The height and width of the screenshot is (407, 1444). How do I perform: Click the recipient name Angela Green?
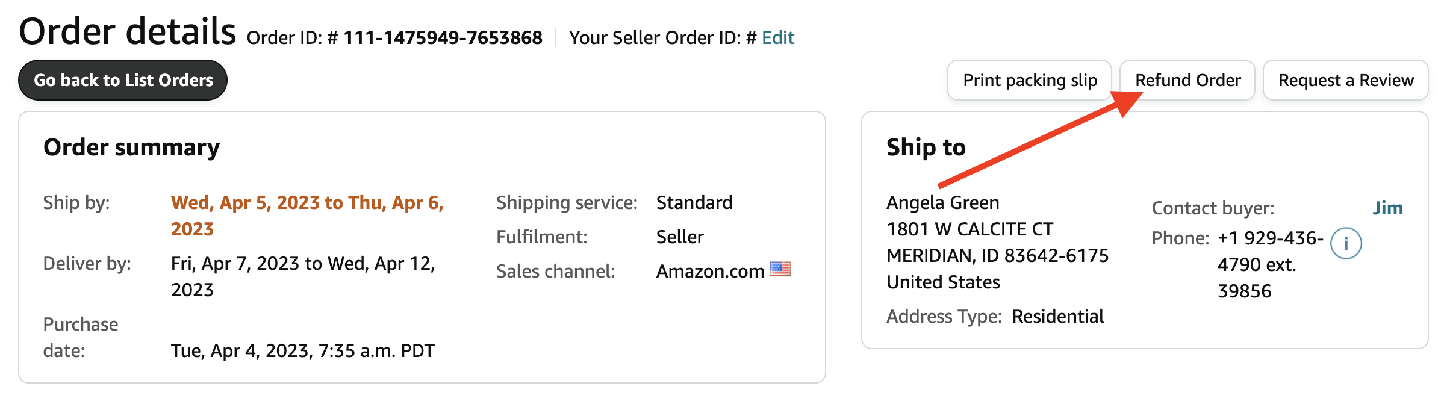click(x=943, y=202)
